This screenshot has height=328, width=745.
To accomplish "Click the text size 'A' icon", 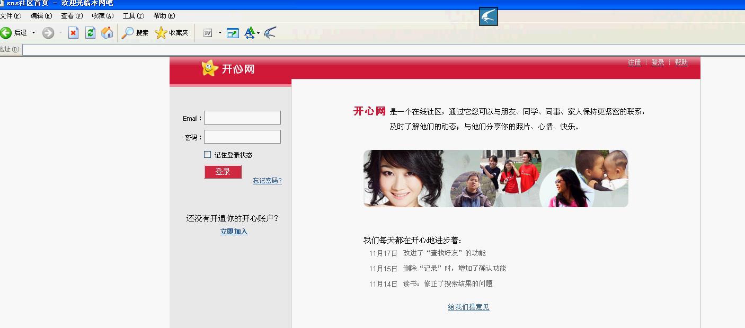I will 250,33.
